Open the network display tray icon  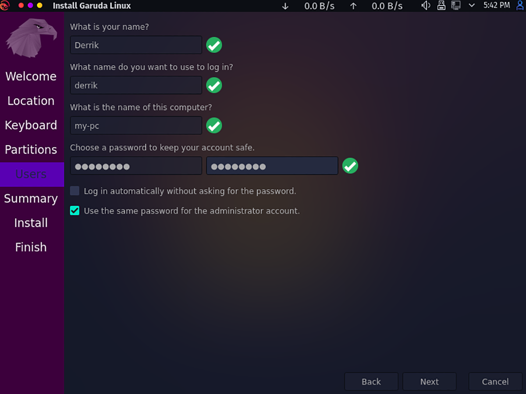[x=456, y=6]
